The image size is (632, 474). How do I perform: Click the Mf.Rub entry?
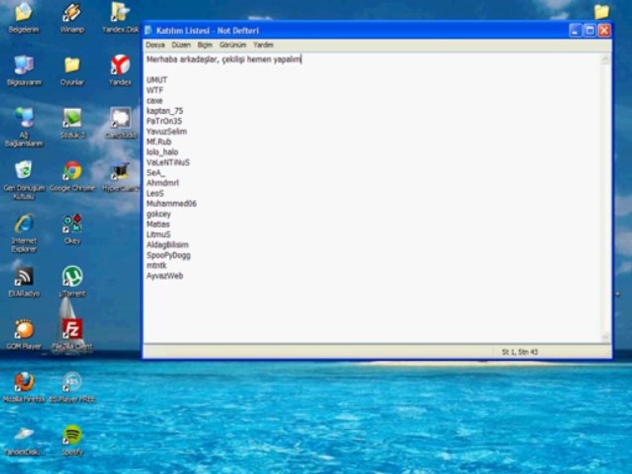tap(159, 142)
